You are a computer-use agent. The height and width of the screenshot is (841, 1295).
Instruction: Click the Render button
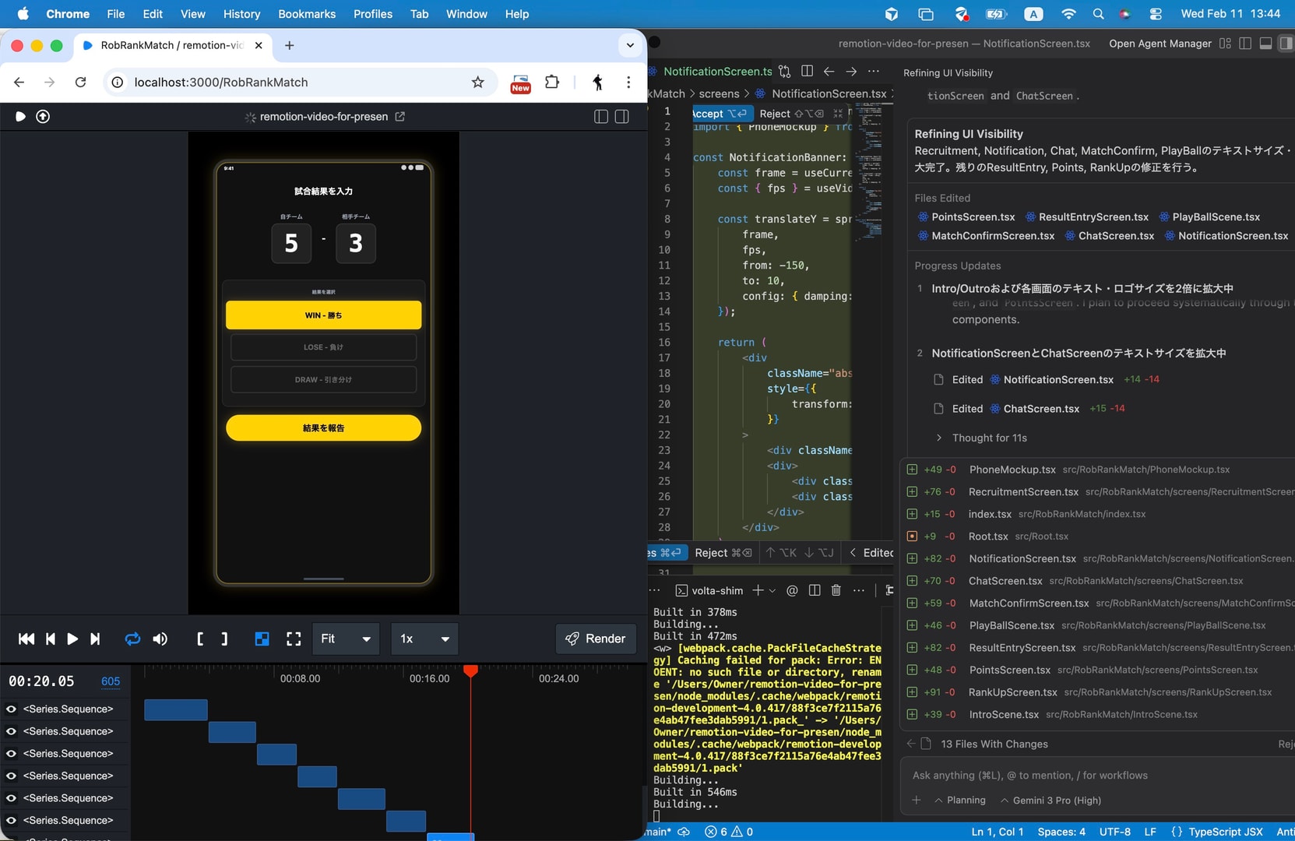[x=596, y=639]
